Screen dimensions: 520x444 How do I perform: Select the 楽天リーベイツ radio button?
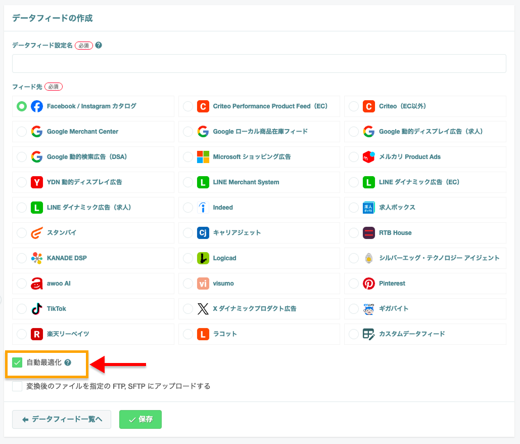[x=22, y=334]
